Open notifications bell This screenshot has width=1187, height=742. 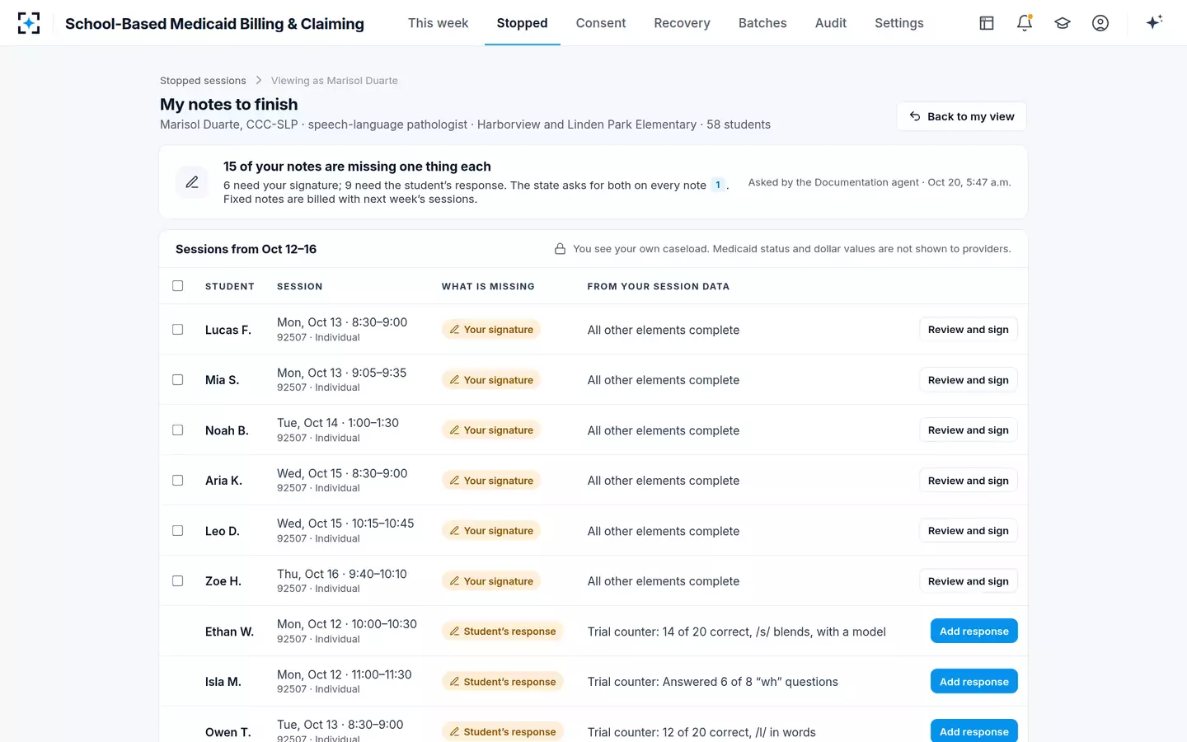(x=1025, y=23)
